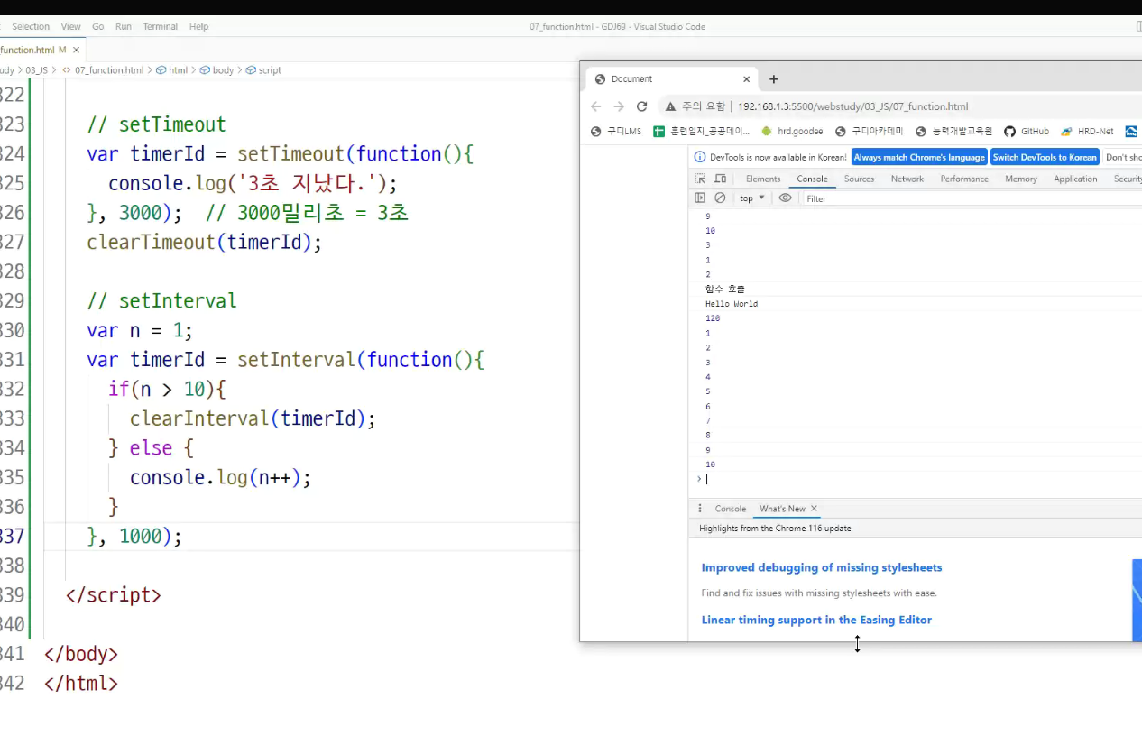Open the Sources tab in DevTools

click(859, 179)
